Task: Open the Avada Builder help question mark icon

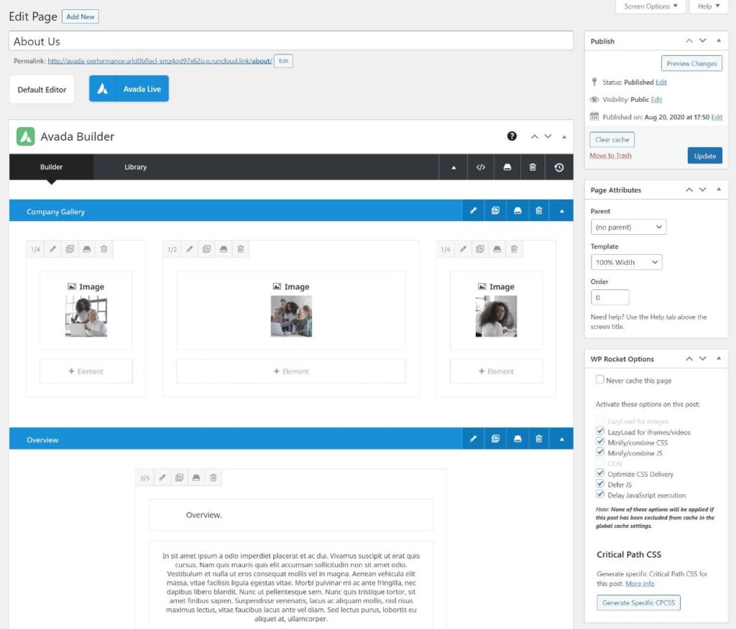Action: pyautogui.click(x=512, y=136)
